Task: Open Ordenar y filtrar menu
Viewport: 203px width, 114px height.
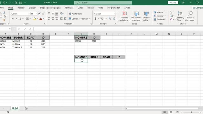Action: (x=180, y=16)
